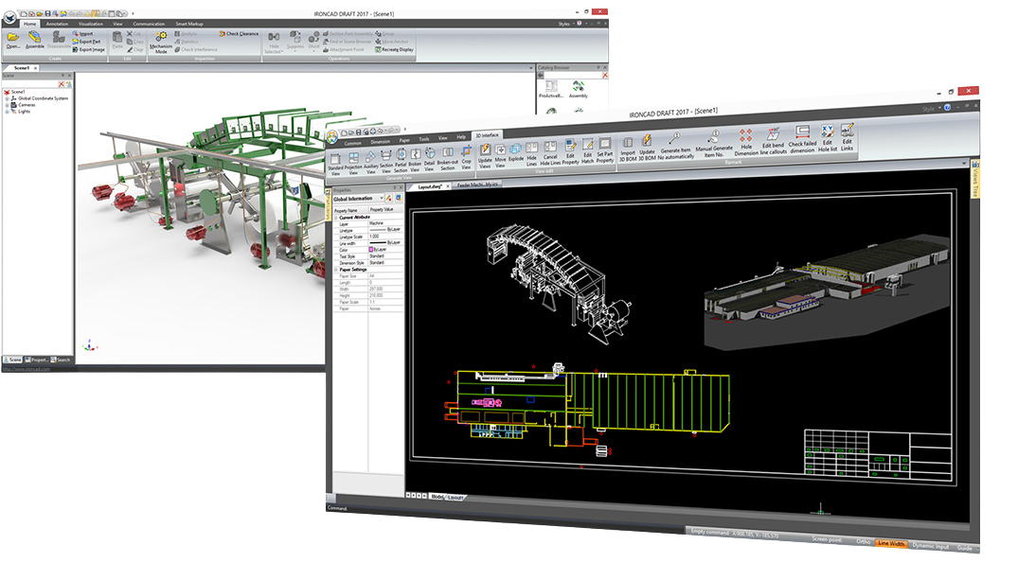Select Assemble in the Home ribbon
This screenshot has width=1017, height=580.
pyautogui.click(x=35, y=40)
